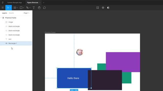
Task: Select the Move tool arrow
Action: pyautogui.click(x=8, y=8)
